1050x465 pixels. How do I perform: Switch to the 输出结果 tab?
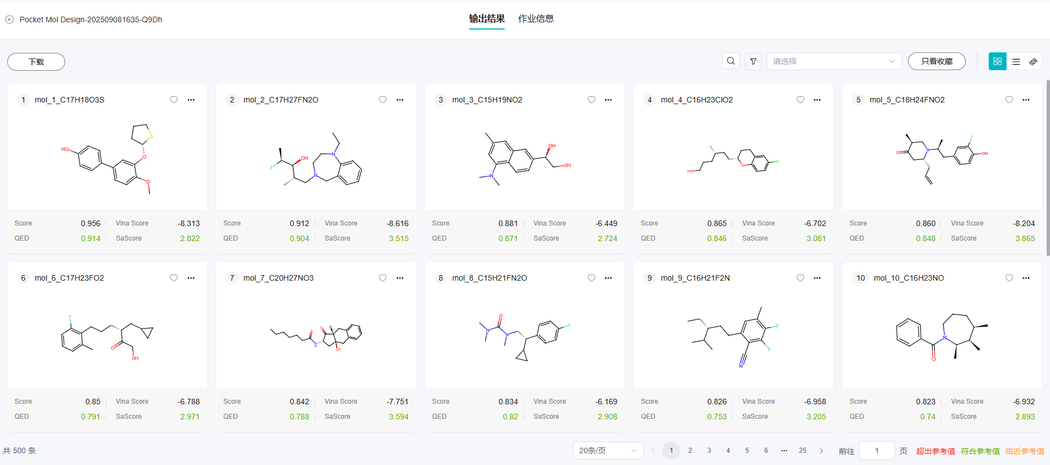[487, 19]
